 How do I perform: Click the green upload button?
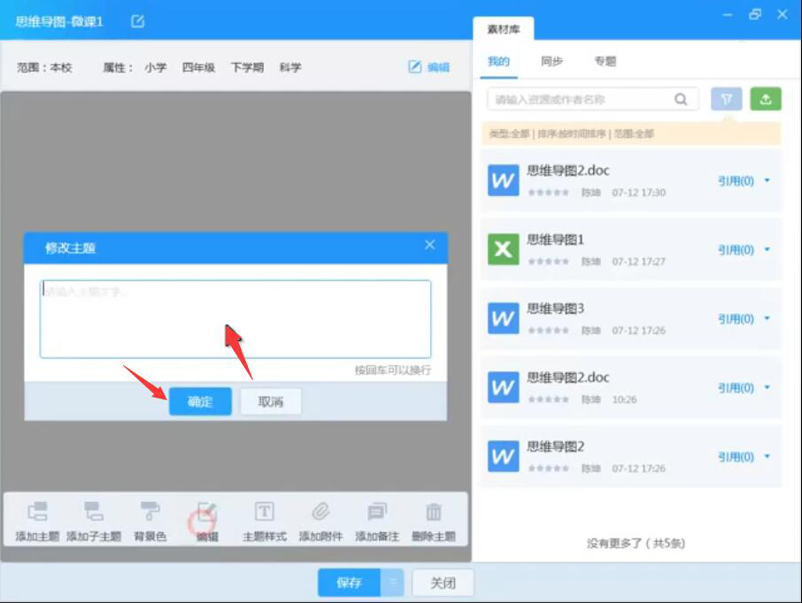[x=766, y=99]
